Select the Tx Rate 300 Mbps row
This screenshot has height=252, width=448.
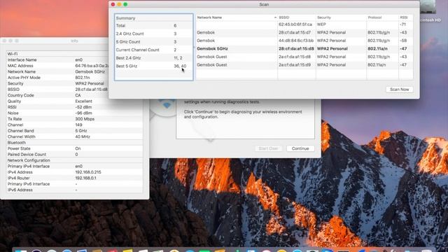pyautogui.click(x=74, y=119)
